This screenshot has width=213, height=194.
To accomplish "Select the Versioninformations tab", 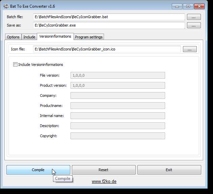I will tap(55, 36).
